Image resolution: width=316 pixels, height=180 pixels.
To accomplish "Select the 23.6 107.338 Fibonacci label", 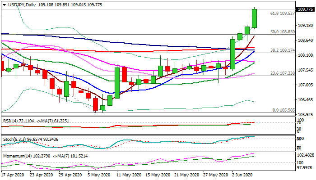I will click(282, 73).
